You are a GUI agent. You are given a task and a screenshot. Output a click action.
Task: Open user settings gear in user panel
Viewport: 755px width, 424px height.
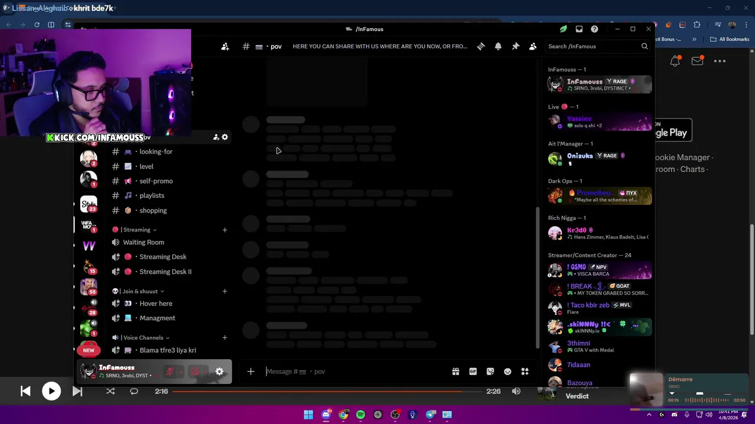(219, 372)
